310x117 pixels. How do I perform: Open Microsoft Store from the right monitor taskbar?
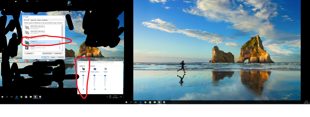(x=150, y=102)
